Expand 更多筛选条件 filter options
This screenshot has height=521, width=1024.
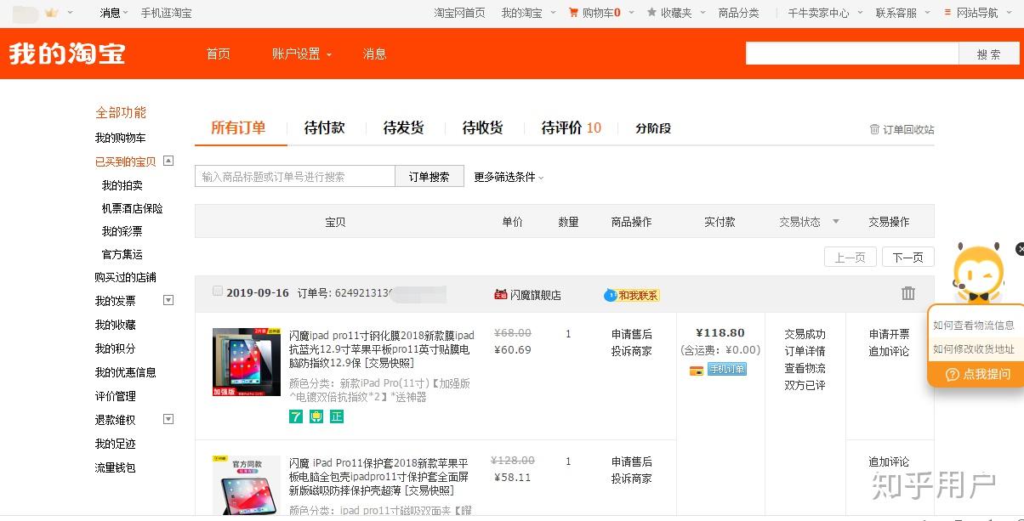coord(509,177)
